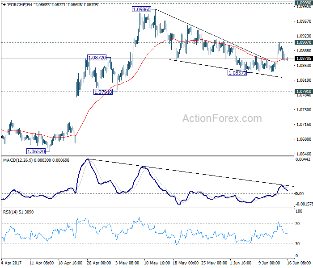The height and width of the screenshot is (268, 313).
Task: Click the RSI 70 level label
Action: pyautogui.click(x=297, y=224)
